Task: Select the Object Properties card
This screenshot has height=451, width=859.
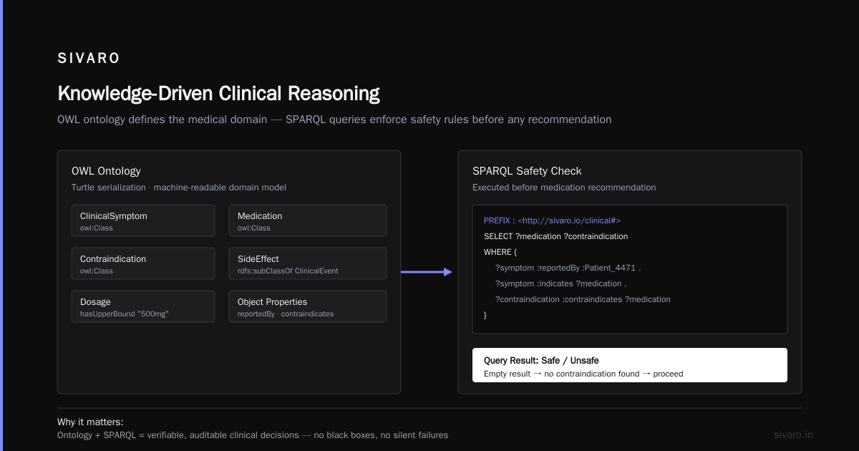Action: click(x=308, y=306)
